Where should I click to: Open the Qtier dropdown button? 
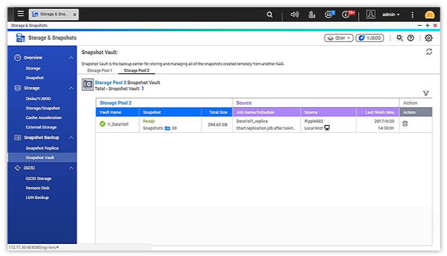coord(339,38)
